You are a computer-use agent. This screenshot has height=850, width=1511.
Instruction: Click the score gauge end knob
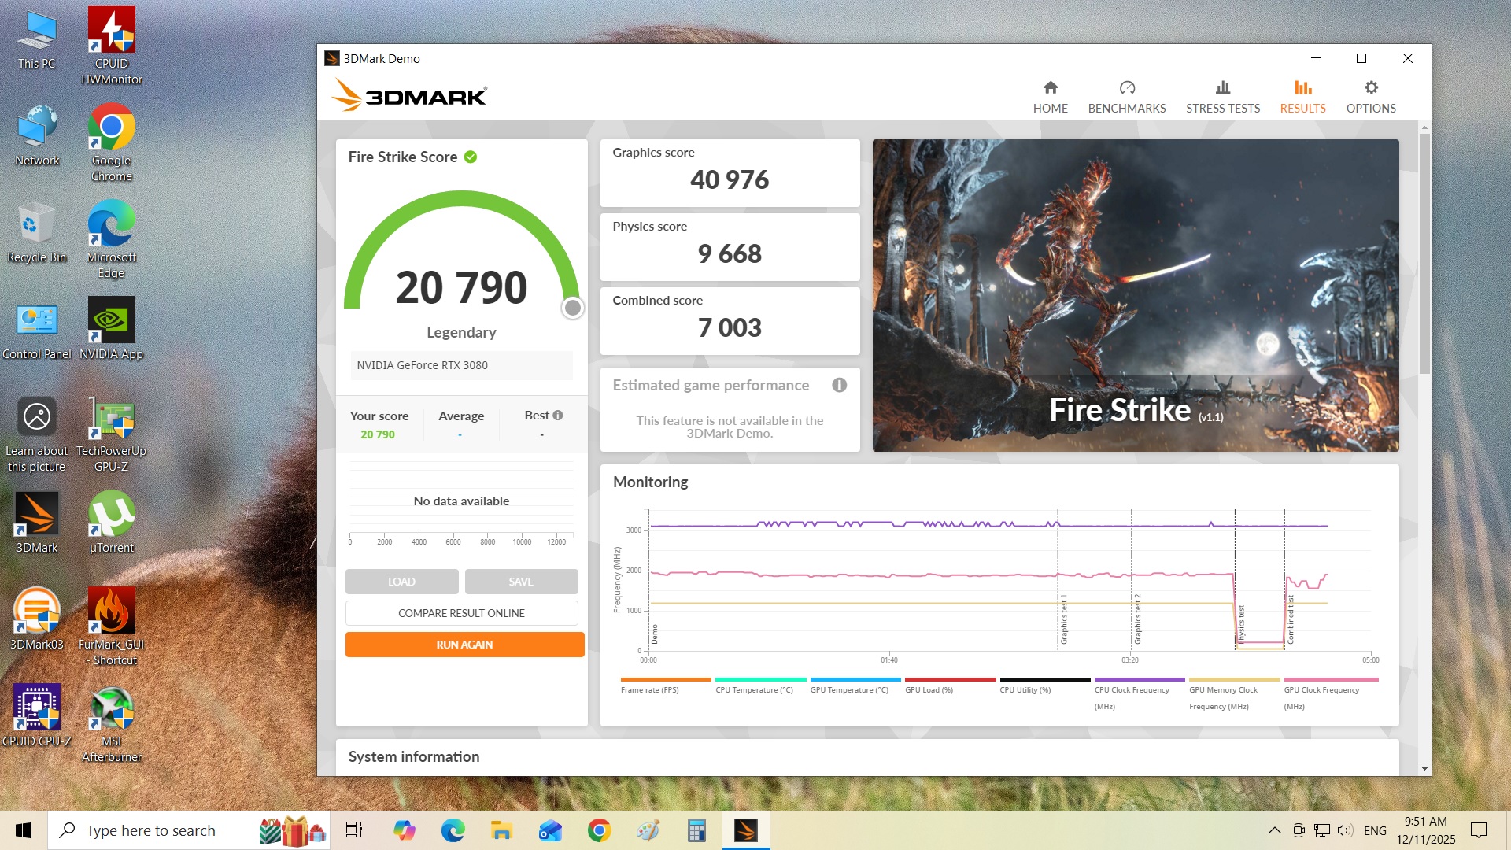573,308
